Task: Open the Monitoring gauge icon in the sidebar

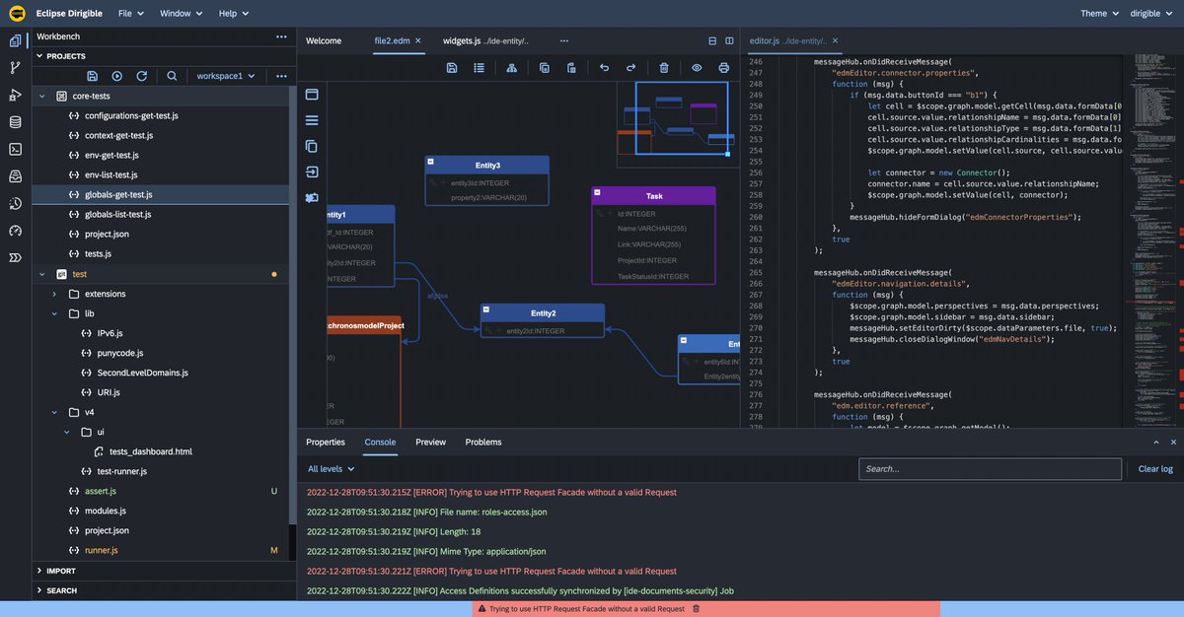Action: [15, 231]
